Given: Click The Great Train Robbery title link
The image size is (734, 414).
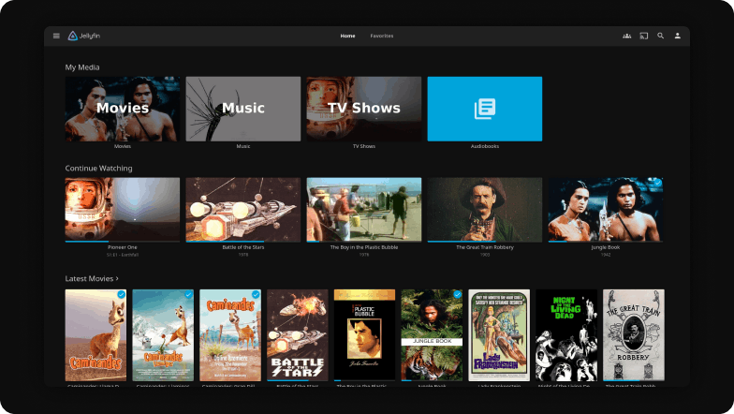Looking at the screenshot, I should click(x=484, y=247).
